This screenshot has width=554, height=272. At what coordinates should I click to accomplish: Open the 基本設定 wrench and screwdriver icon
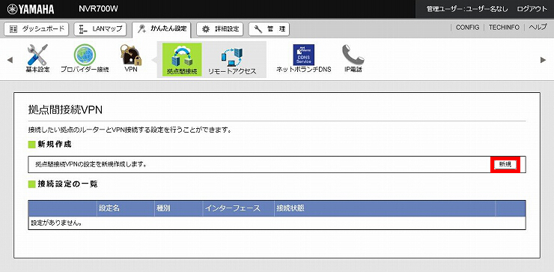click(x=37, y=58)
